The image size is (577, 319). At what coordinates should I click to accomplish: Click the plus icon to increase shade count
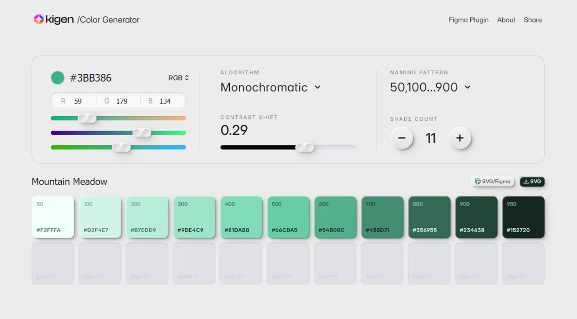(460, 138)
